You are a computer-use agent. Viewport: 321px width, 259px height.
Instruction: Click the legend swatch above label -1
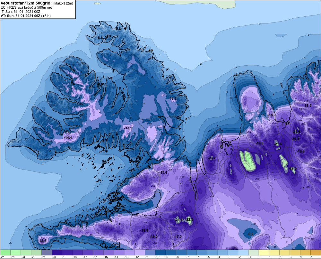click(254, 252)
